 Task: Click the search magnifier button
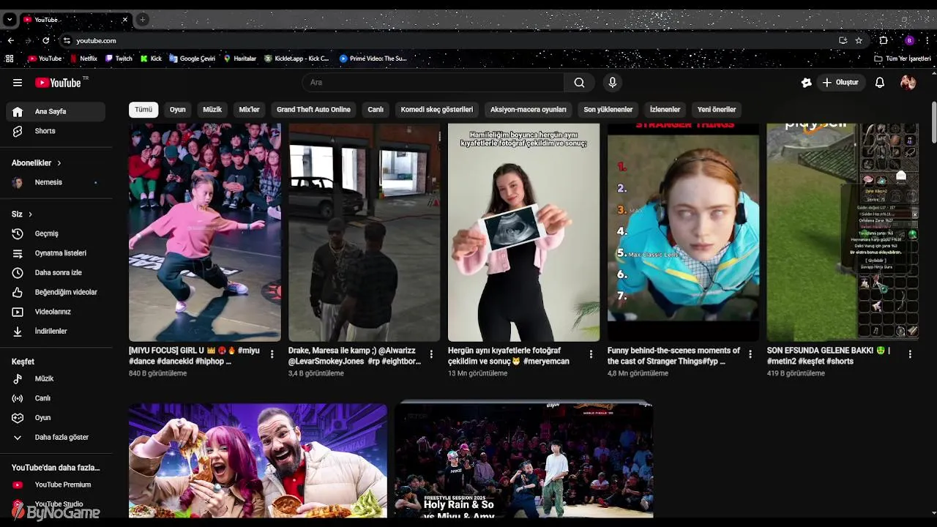579,83
